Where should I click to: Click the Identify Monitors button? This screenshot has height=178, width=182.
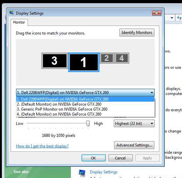pyautogui.click(x=137, y=33)
